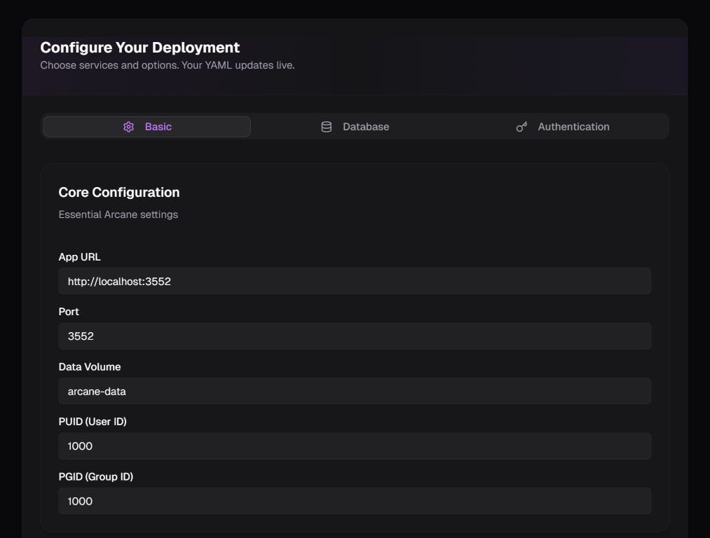Click the PGID (Group ID) input

(355, 501)
